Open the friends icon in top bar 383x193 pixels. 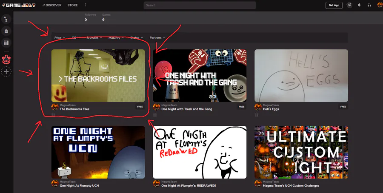click(x=369, y=5)
